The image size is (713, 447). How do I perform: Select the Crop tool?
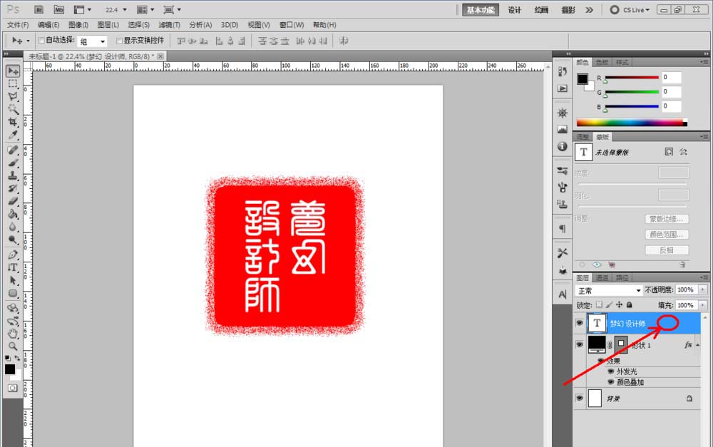pos(12,121)
